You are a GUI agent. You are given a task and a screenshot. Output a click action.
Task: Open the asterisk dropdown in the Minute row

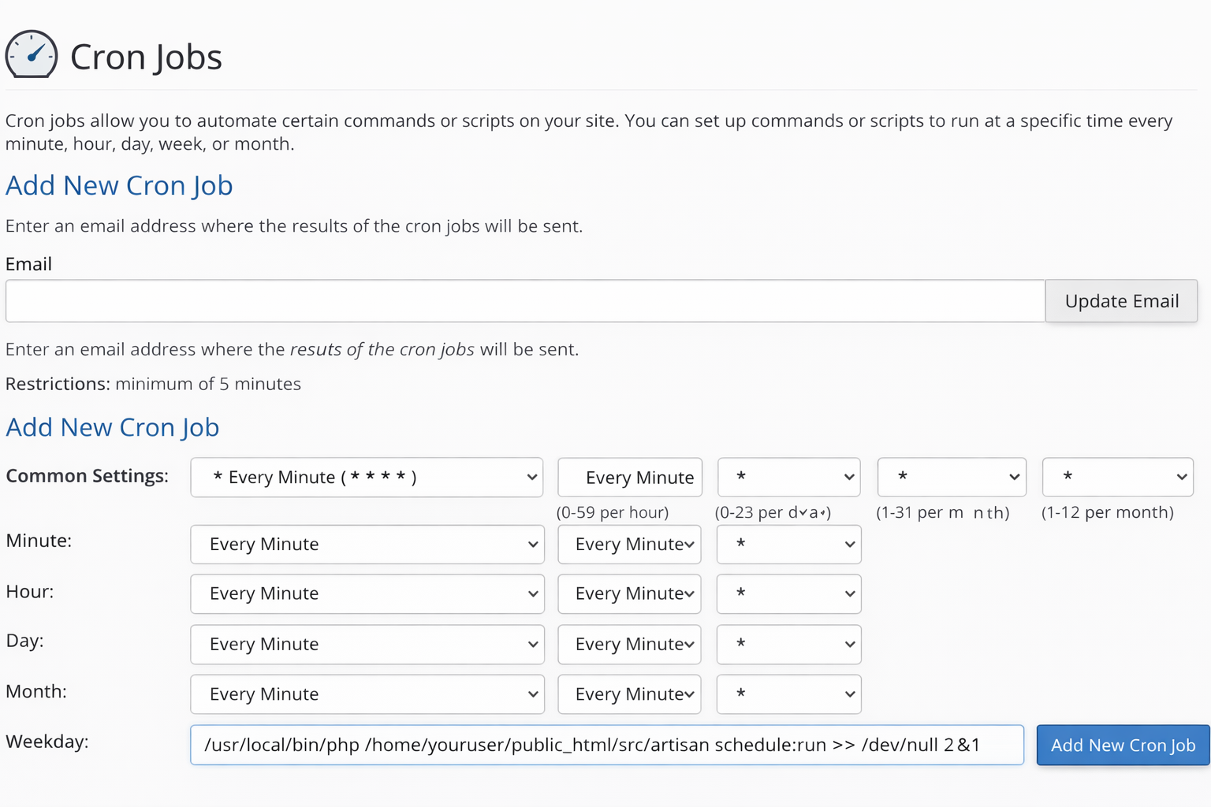[788, 545]
